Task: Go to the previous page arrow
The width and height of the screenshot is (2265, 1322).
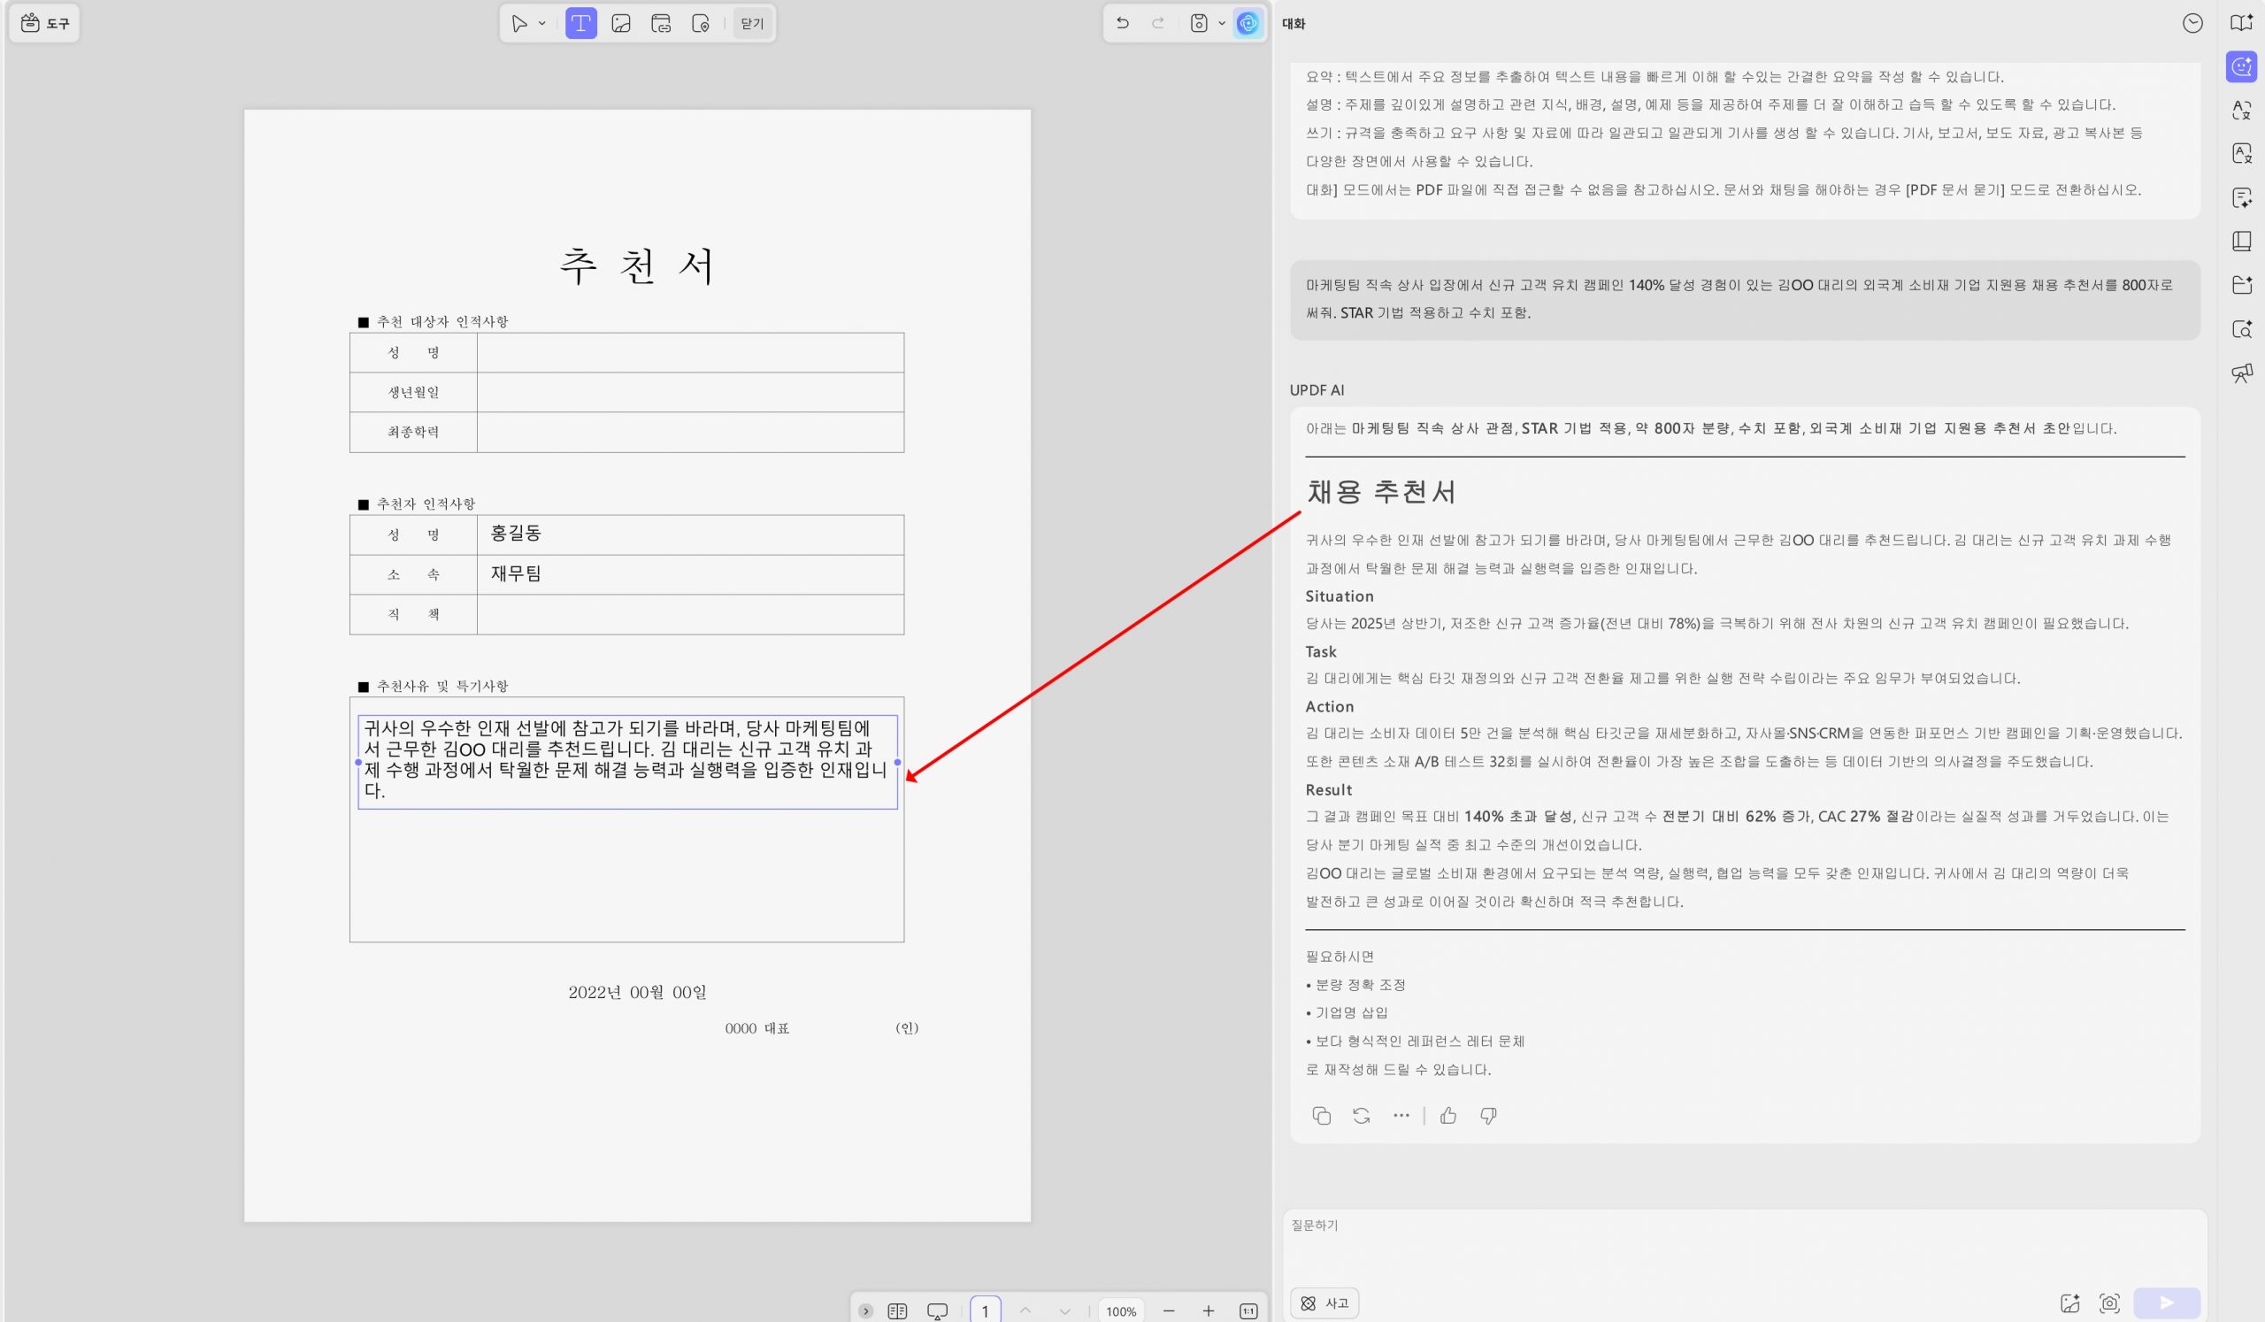Action: tap(1025, 1311)
